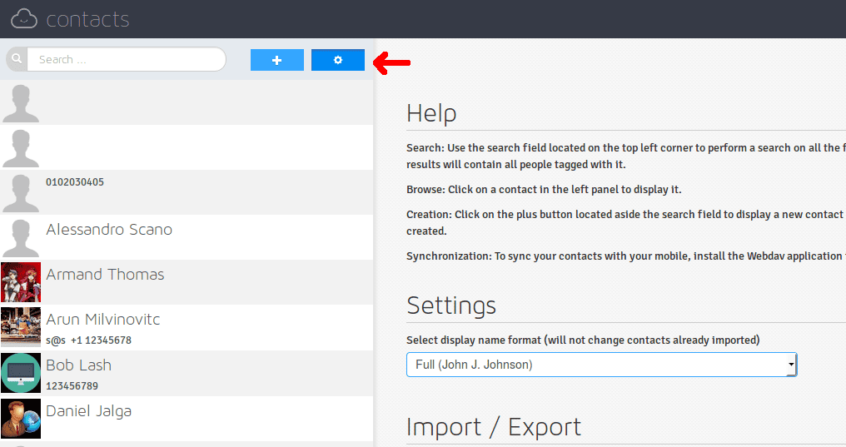This screenshot has height=447, width=846.
Task: Click +1 12345678 under Arun Milvinovitc
Action: (102, 340)
